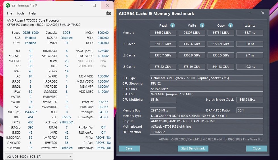Click the North Bridge Clock 1865.2 MHz field
278x160 pixels.
click(250, 100)
